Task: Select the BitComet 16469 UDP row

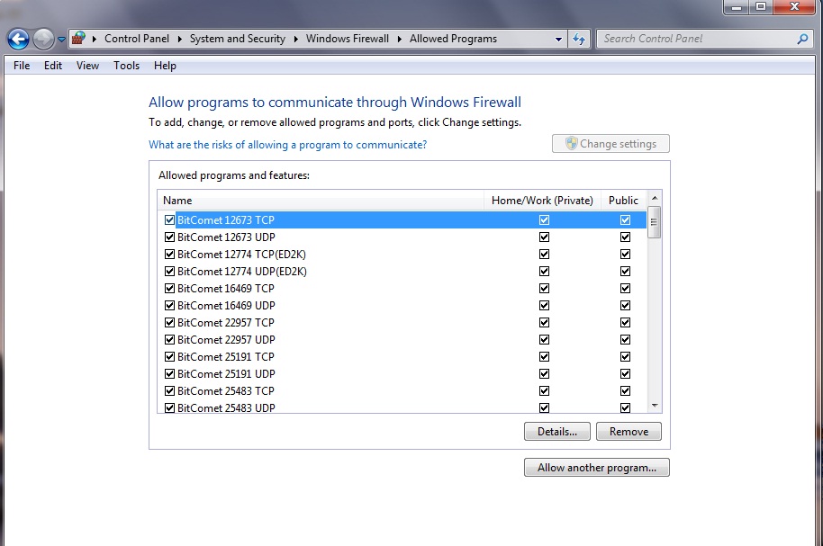Action: (402, 305)
